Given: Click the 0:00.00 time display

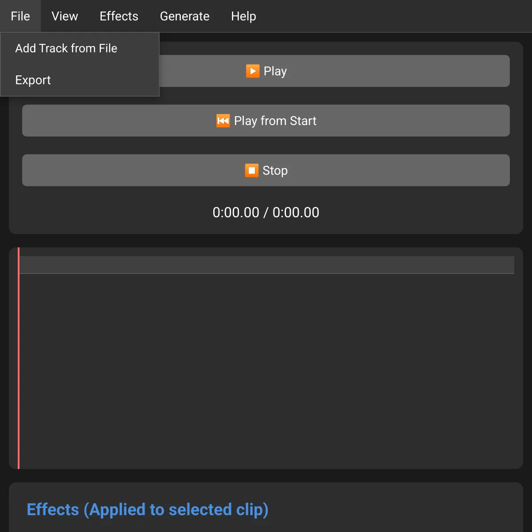Looking at the screenshot, I should 266,212.
